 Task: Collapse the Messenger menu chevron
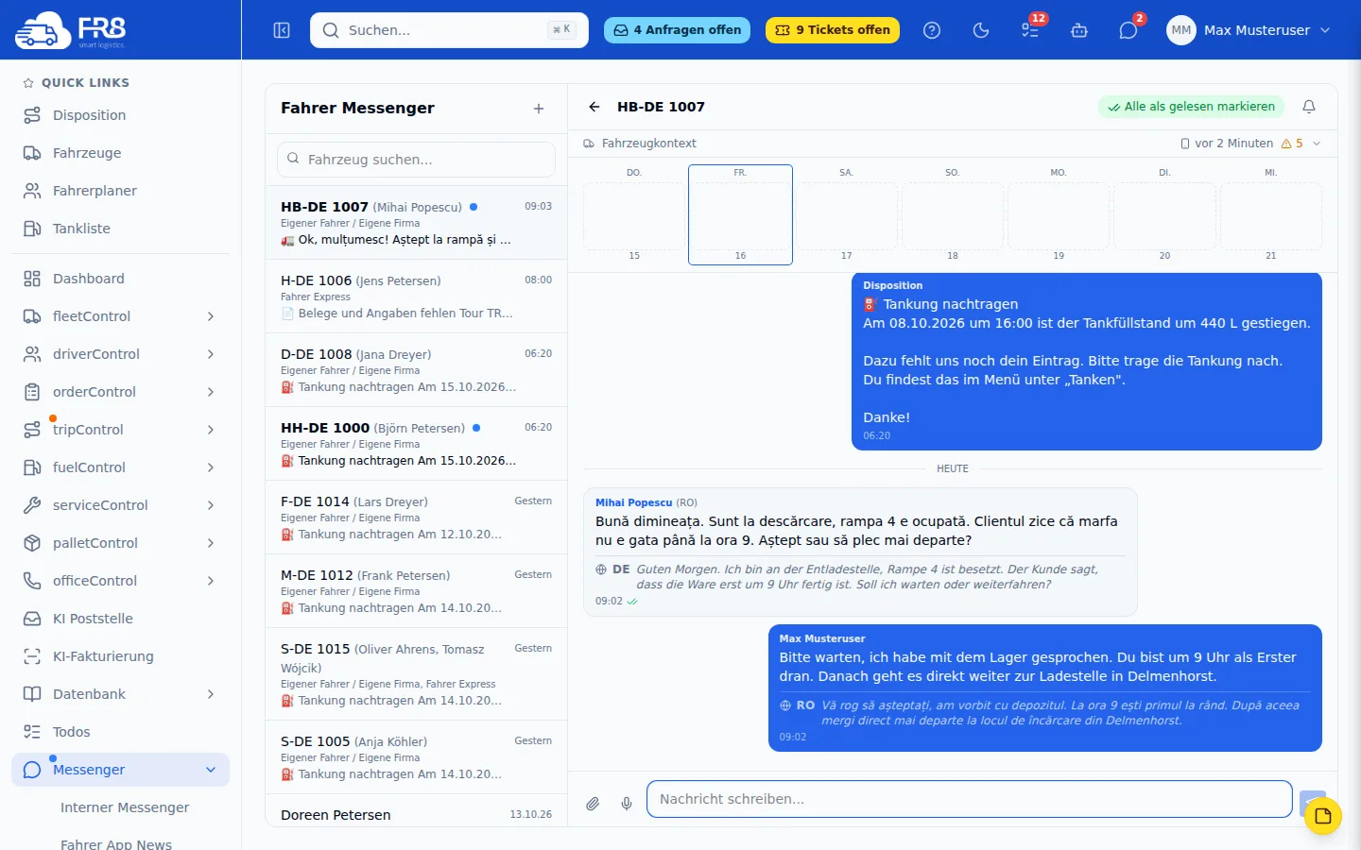click(211, 770)
